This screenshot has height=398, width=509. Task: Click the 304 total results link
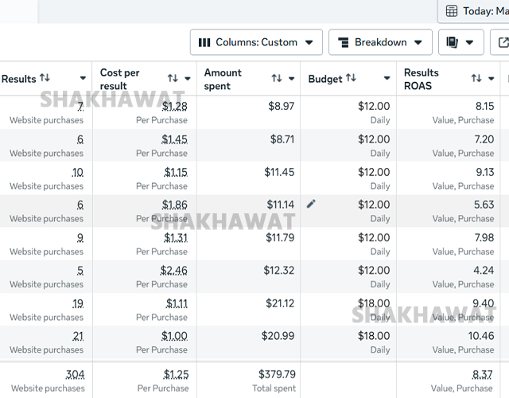click(x=76, y=374)
